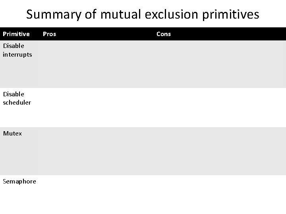Click the empty Cons cell for Disable interrupts
Screen dimensions: 286x214
pos(218,64)
